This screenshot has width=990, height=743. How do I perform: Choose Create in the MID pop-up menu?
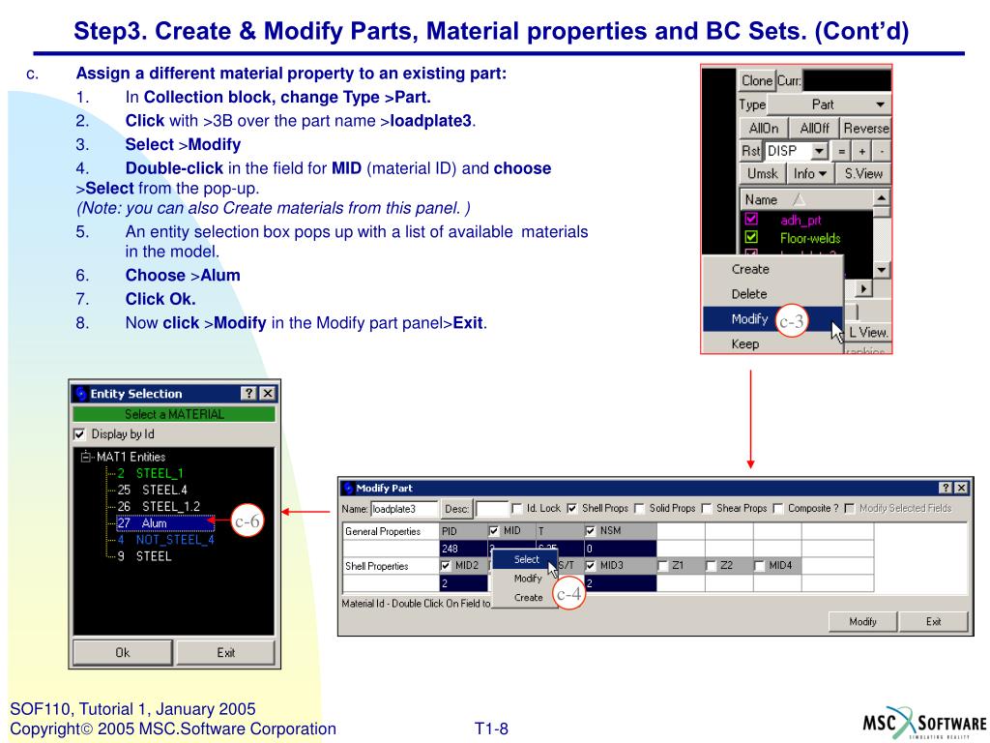click(x=525, y=597)
